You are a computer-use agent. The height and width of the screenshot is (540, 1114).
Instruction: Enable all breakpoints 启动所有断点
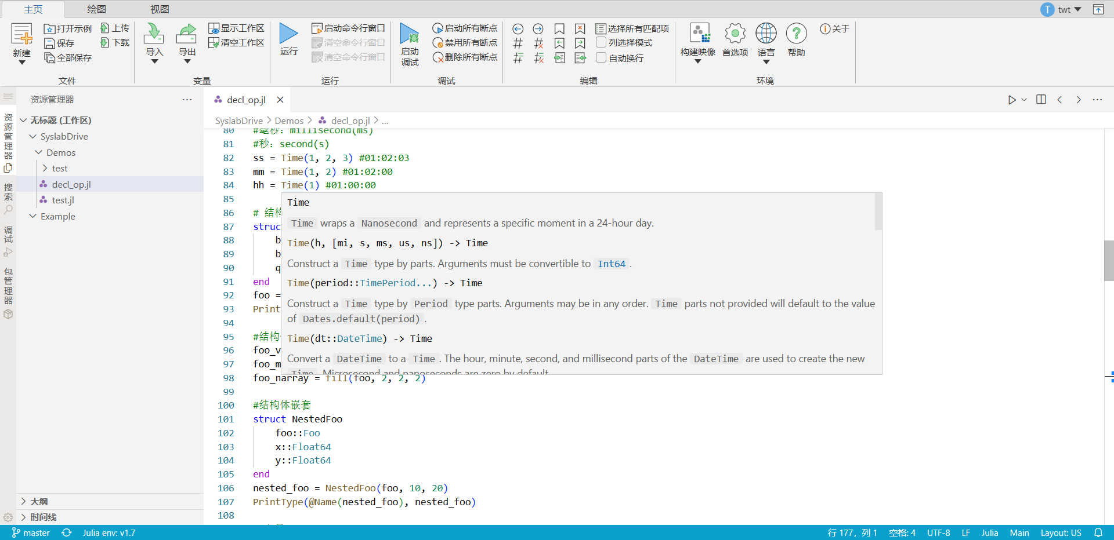[x=465, y=28]
